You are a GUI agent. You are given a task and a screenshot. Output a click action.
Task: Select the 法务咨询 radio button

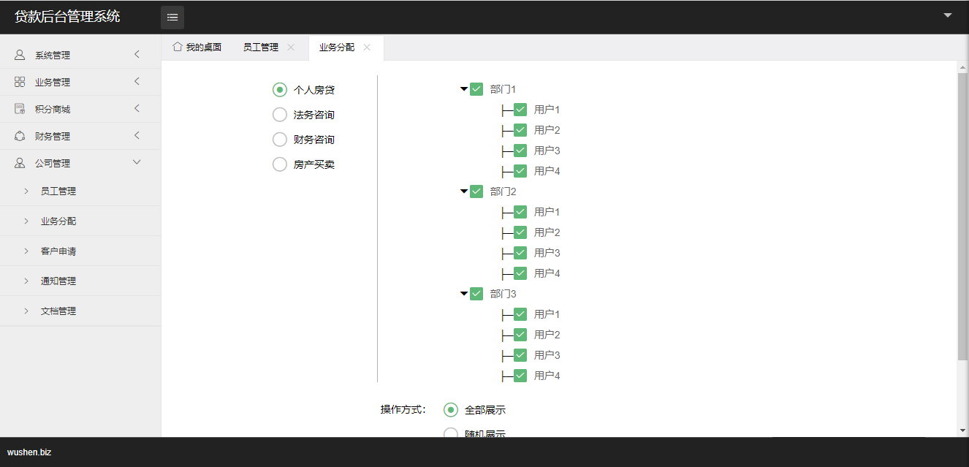point(279,115)
